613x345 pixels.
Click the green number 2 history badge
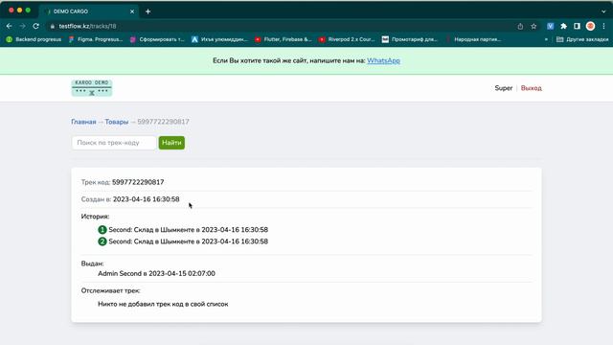[x=102, y=241]
